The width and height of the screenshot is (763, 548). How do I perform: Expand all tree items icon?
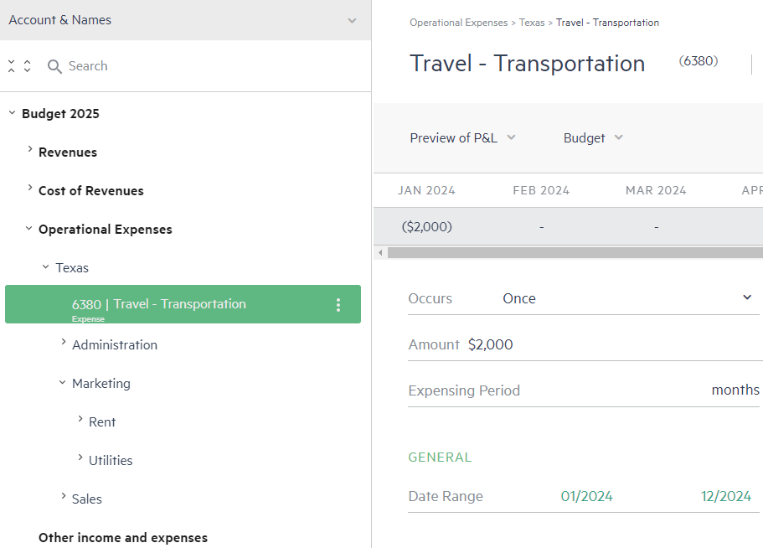[x=28, y=65]
